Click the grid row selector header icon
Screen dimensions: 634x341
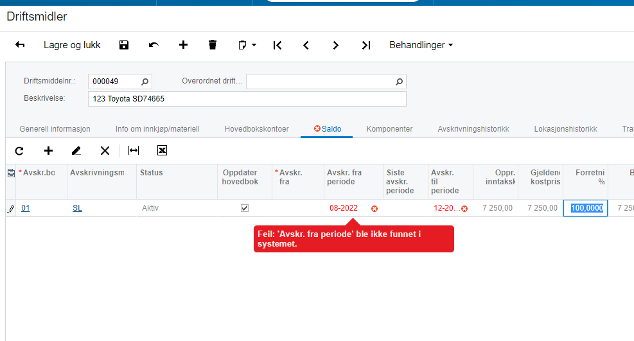pos(11,173)
